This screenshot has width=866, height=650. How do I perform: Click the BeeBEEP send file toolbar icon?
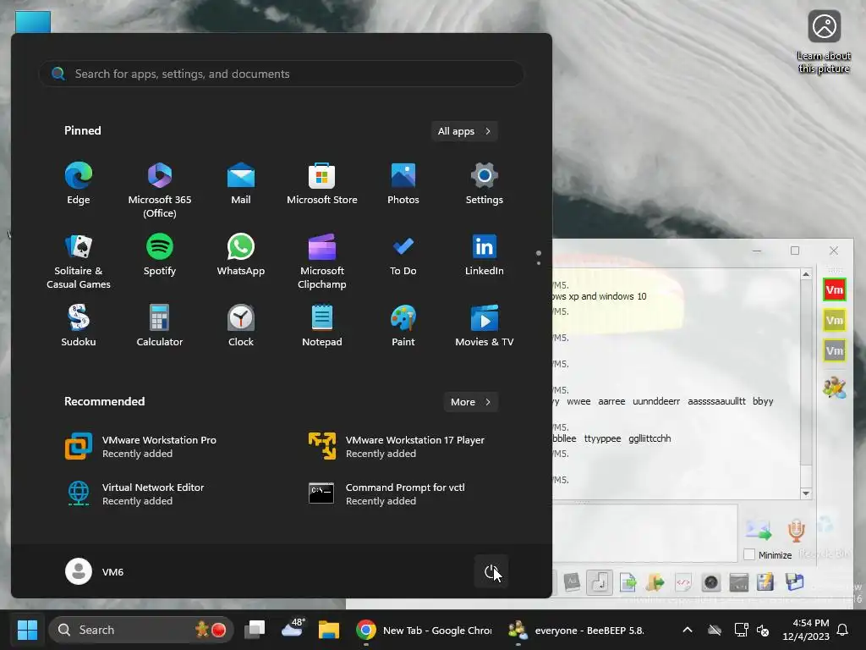[628, 582]
